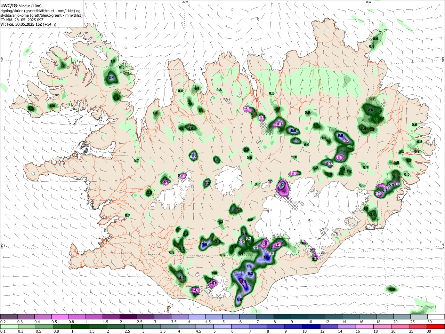Click the white swatch labeled 30 in upper legend row

pos(436,317)
